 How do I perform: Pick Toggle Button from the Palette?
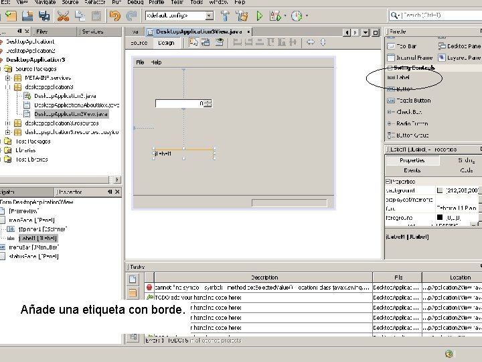point(413,101)
